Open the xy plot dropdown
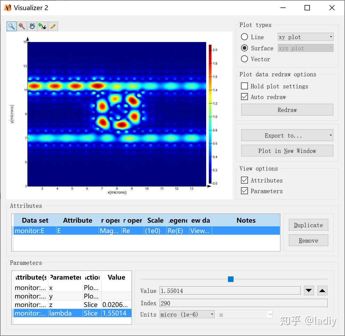The image size is (345, 336). tap(305, 37)
